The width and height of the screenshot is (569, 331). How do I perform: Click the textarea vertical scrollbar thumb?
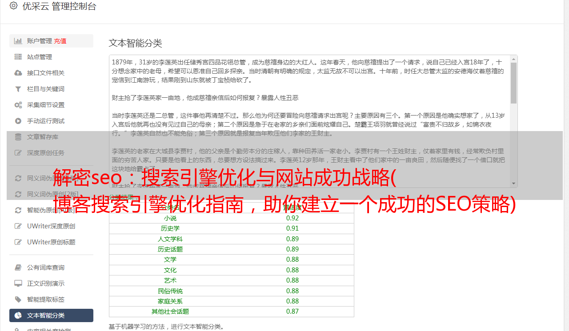click(514, 83)
